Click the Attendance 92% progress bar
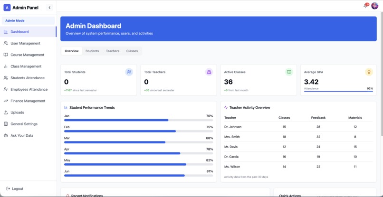The height and width of the screenshot is (197, 383). [338, 92]
